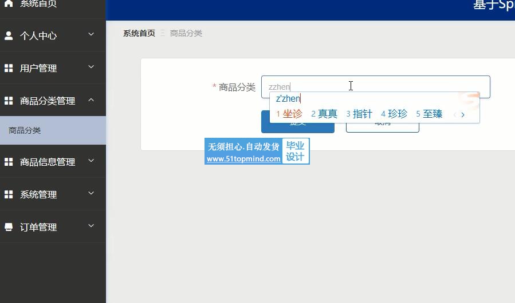Expand the 用户管理 chevron
515x303 pixels.
tap(91, 66)
